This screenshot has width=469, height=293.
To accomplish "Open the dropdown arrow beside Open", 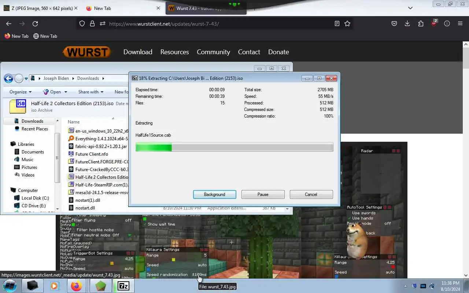I will 66,92.
